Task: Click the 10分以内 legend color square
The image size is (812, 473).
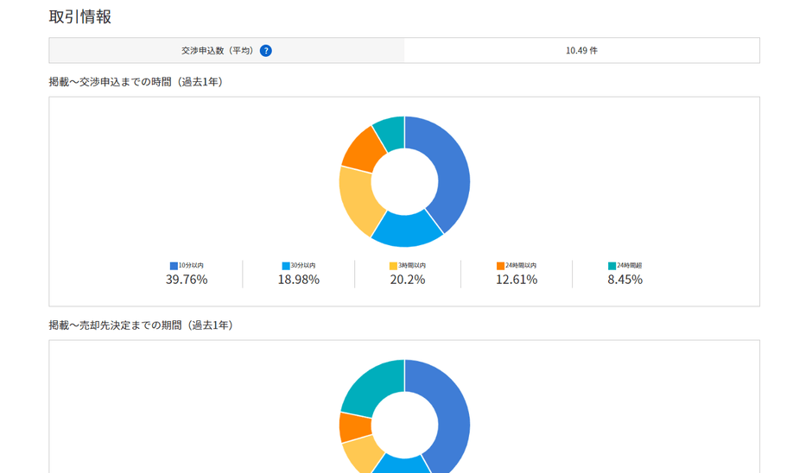Action: tap(174, 266)
